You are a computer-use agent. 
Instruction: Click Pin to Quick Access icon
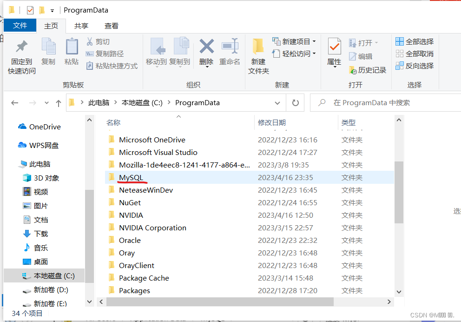21,47
